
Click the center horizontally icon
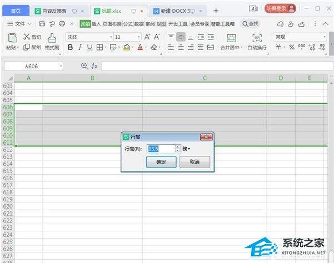(x=181, y=47)
